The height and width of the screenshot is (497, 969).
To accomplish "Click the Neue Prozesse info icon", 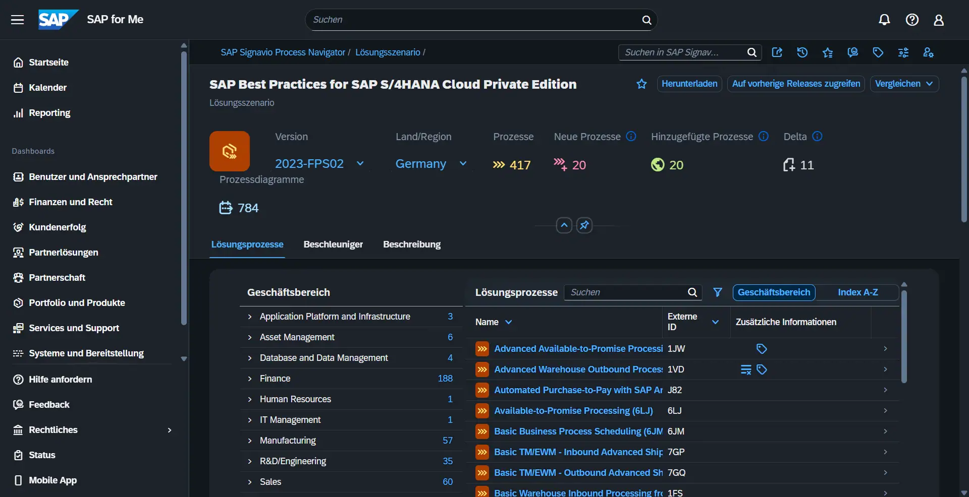I will (x=631, y=136).
